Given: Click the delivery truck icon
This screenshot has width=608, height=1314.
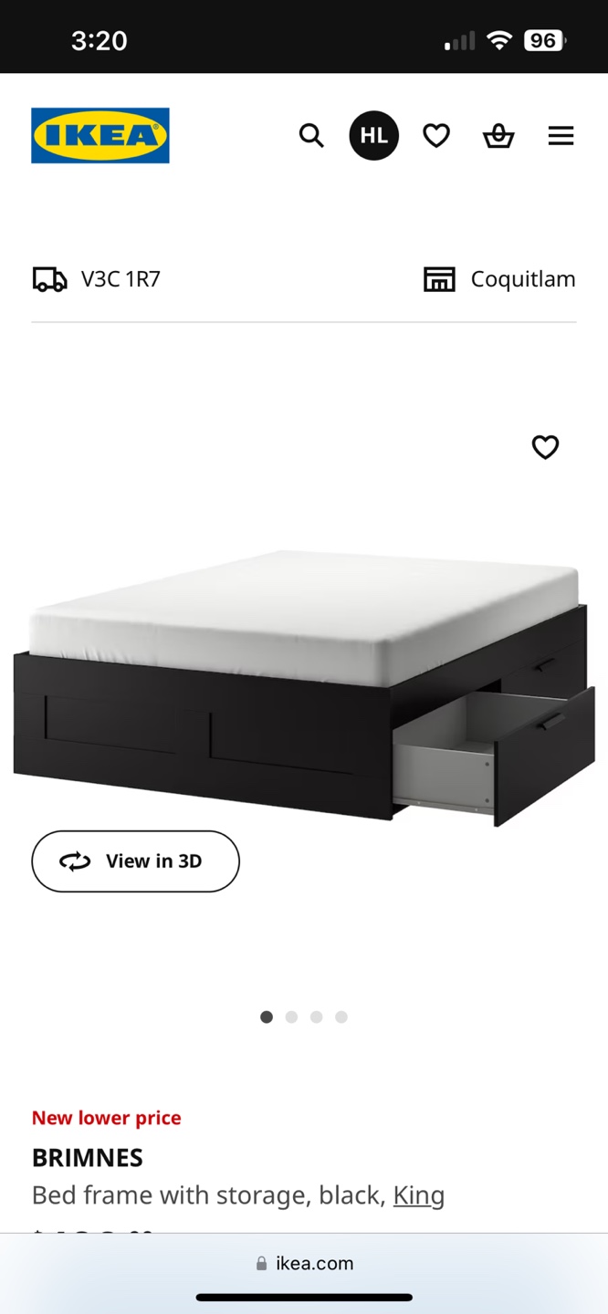Looking at the screenshot, I should pos(49,279).
